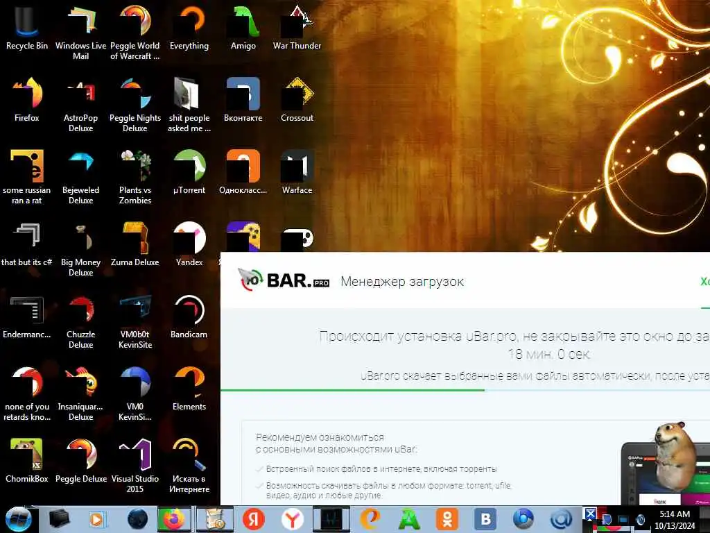Switch to Firefox in the taskbar
This screenshot has width=710, height=533.
173,519
